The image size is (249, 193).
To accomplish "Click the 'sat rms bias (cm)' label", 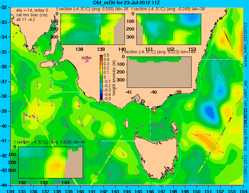I will pos(32,15).
